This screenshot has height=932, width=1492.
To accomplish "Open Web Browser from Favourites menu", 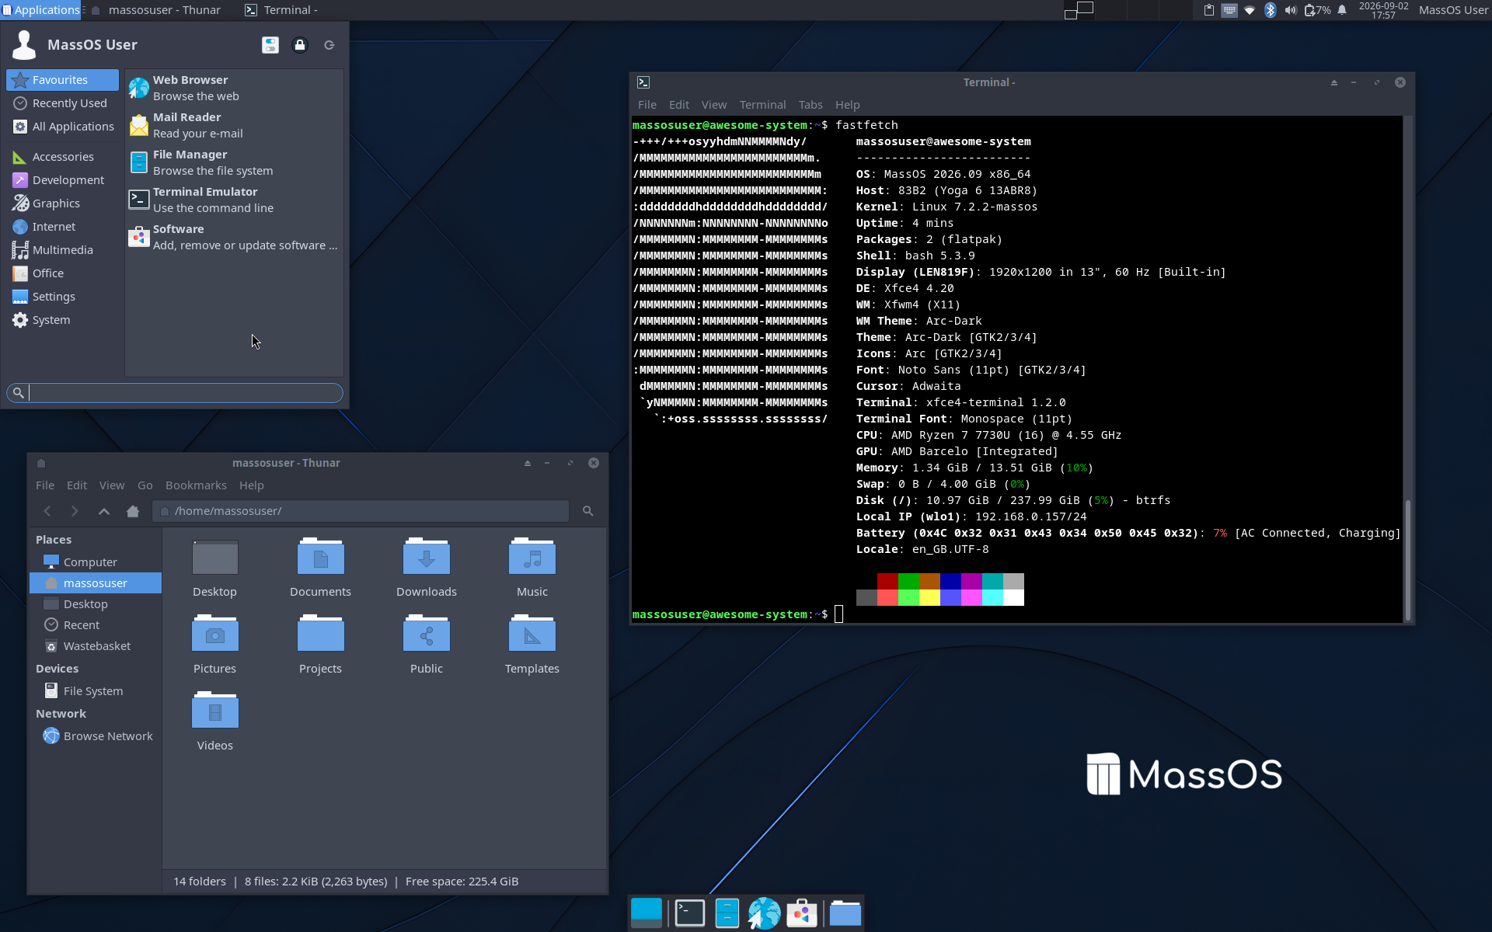I will (234, 88).
